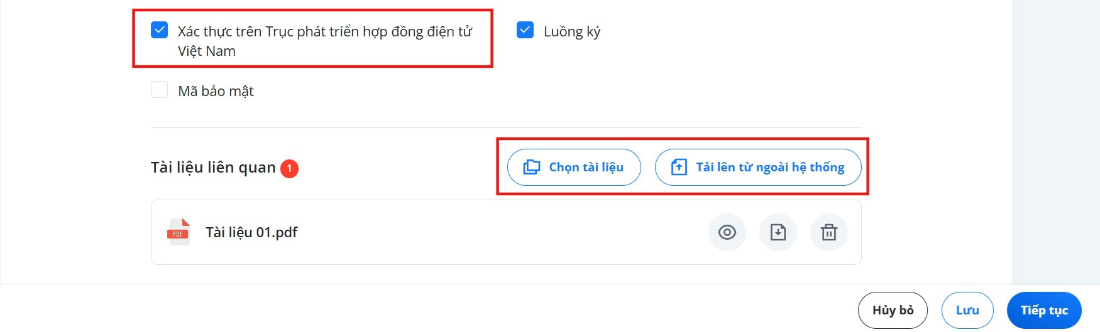Click the Luồng ký label text
This screenshot has height=332, width=1100.
click(572, 31)
